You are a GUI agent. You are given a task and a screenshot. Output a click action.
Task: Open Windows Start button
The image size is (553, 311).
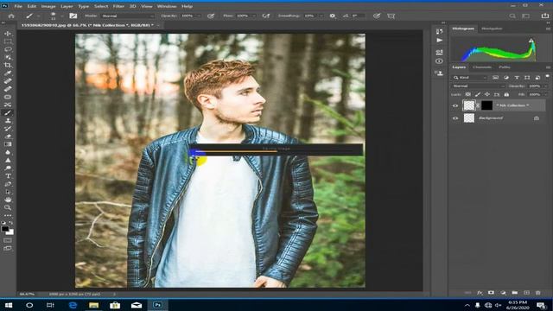pyautogui.click(x=9, y=305)
